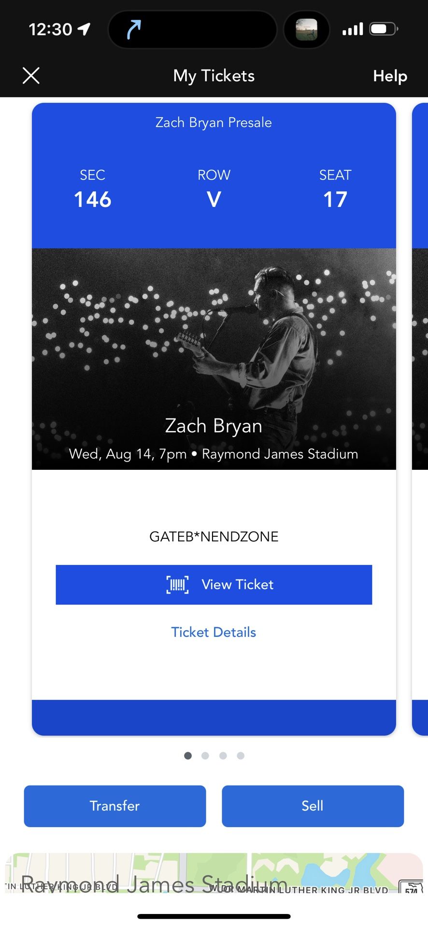The image size is (428, 927).
Task: Select the first page indicator dot
Action: coord(188,756)
